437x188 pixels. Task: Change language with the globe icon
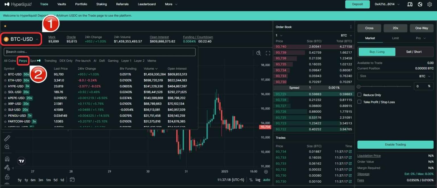point(420,4)
